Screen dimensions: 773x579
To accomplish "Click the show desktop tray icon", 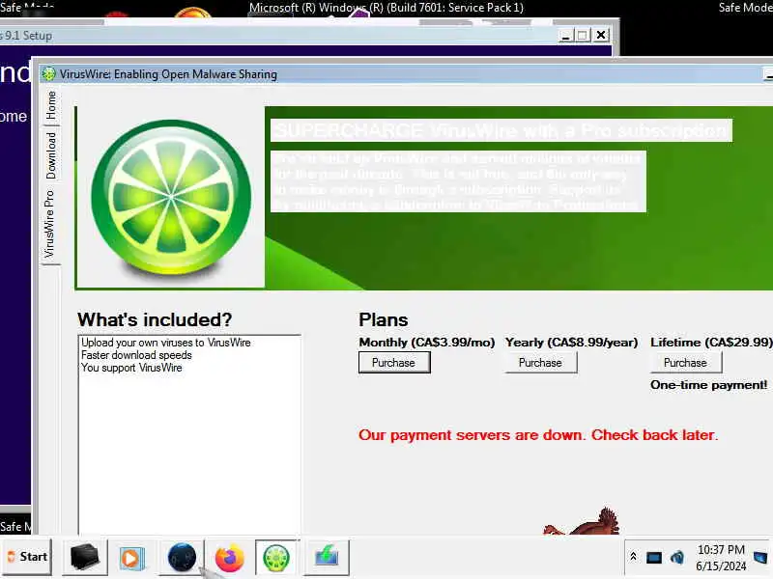I will click(760, 558).
